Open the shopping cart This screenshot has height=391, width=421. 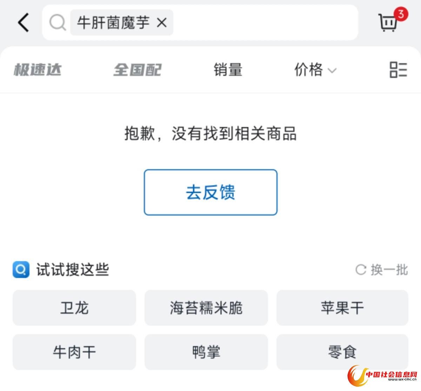pos(388,23)
